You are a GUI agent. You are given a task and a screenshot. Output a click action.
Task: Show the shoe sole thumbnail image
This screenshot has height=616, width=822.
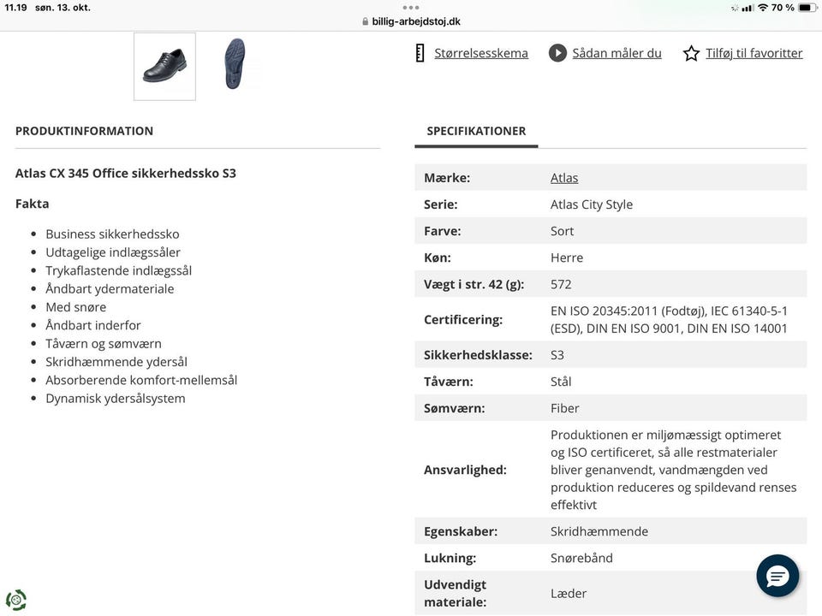[235, 64]
